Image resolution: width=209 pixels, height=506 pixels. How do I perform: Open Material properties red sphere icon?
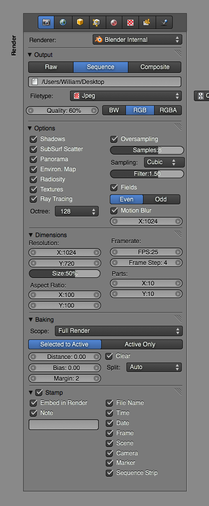point(113,22)
